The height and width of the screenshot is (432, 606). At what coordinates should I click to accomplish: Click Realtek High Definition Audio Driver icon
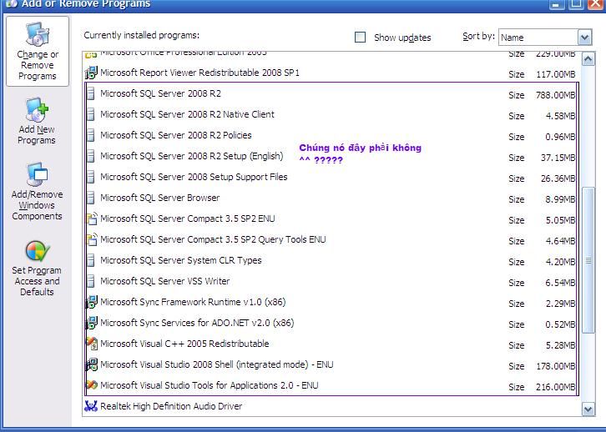pos(91,406)
